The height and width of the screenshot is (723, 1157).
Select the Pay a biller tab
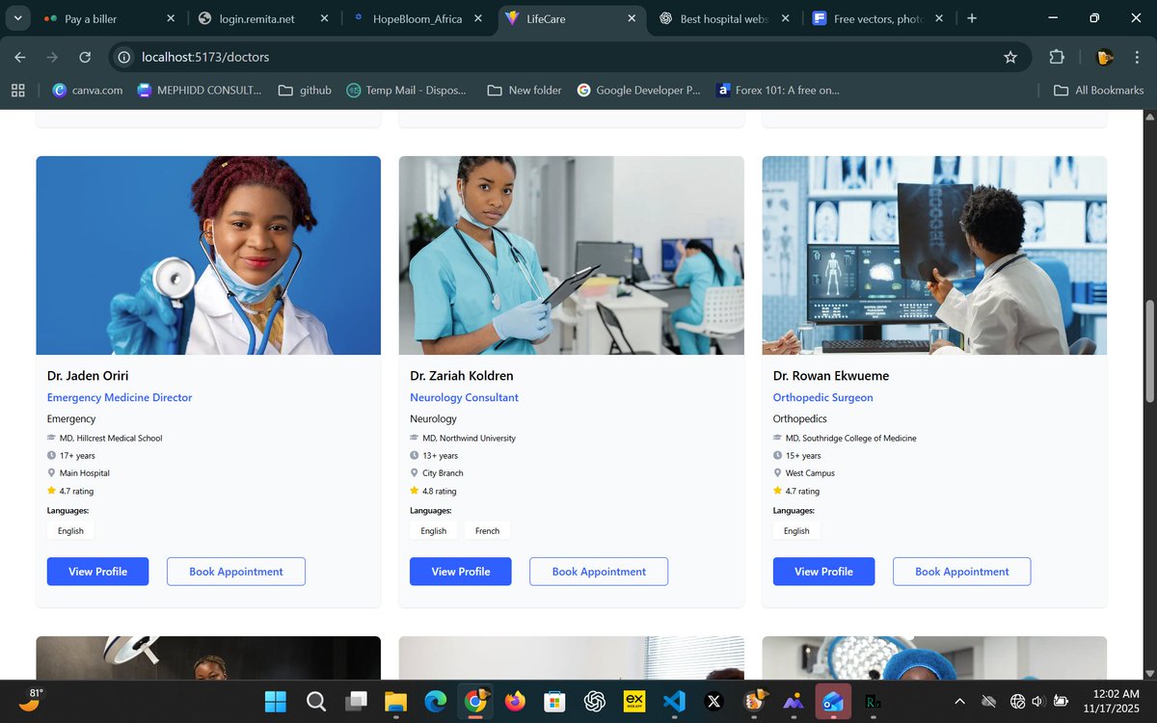coord(91,17)
